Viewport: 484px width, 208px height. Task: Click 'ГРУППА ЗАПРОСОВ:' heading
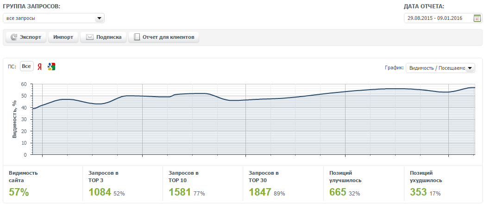31,6
